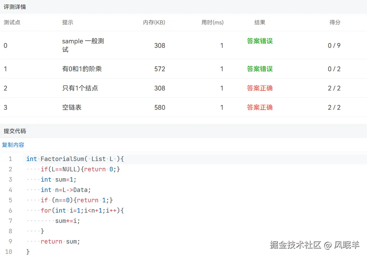The image size is (367, 257).
Task: Click the 提示 column header
Action: pos(68,22)
